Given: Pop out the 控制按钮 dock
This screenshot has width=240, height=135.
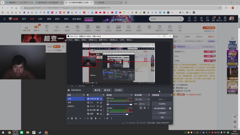Looking at the screenshot, I should tap(171, 95).
